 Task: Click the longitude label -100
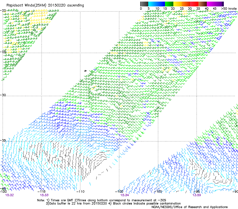point(158,192)
